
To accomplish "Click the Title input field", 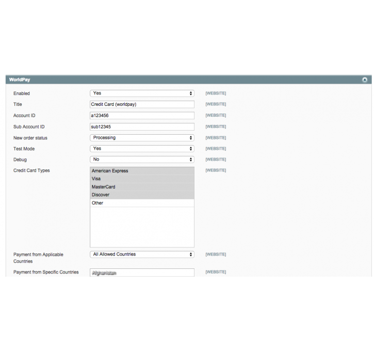I will click(142, 104).
